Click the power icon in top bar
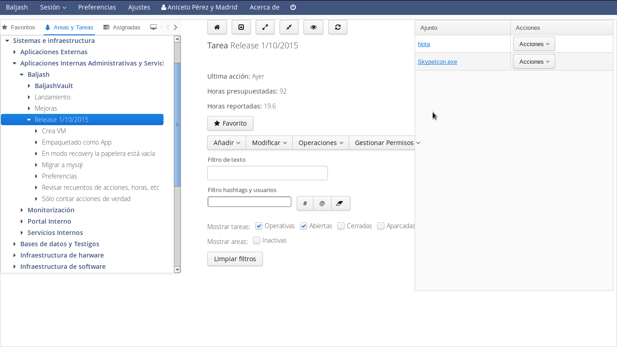 pyautogui.click(x=293, y=7)
